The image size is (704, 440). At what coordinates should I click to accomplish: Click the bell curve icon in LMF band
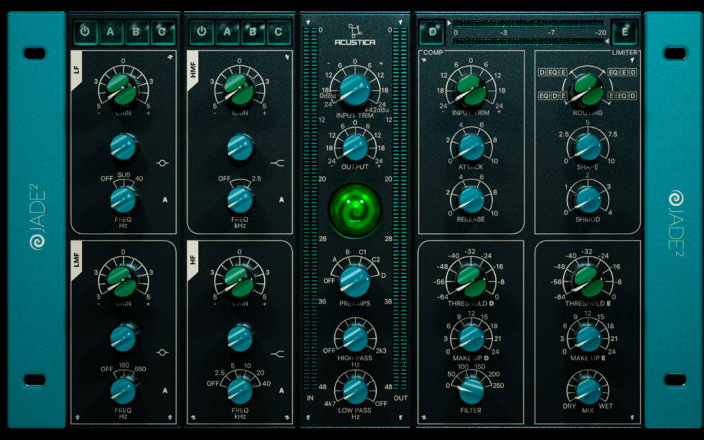pos(162,353)
